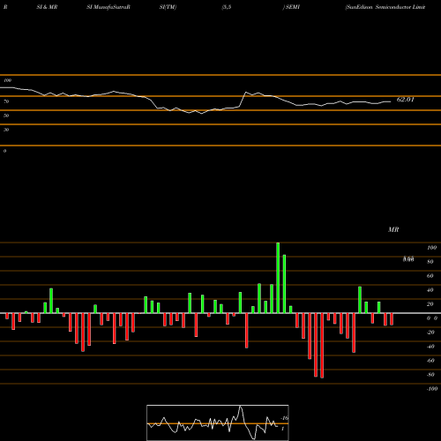This screenshot has width=441, height=441.
Task: Select the MR axis label 80
Action: coord(430,262)
